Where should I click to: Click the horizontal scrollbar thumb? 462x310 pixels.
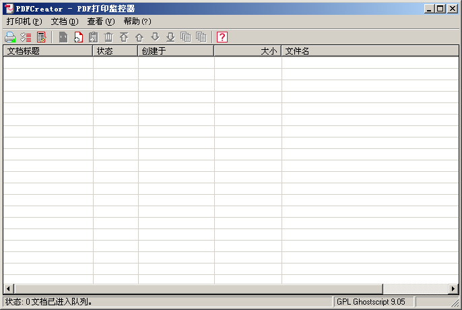tap(198, 288)
